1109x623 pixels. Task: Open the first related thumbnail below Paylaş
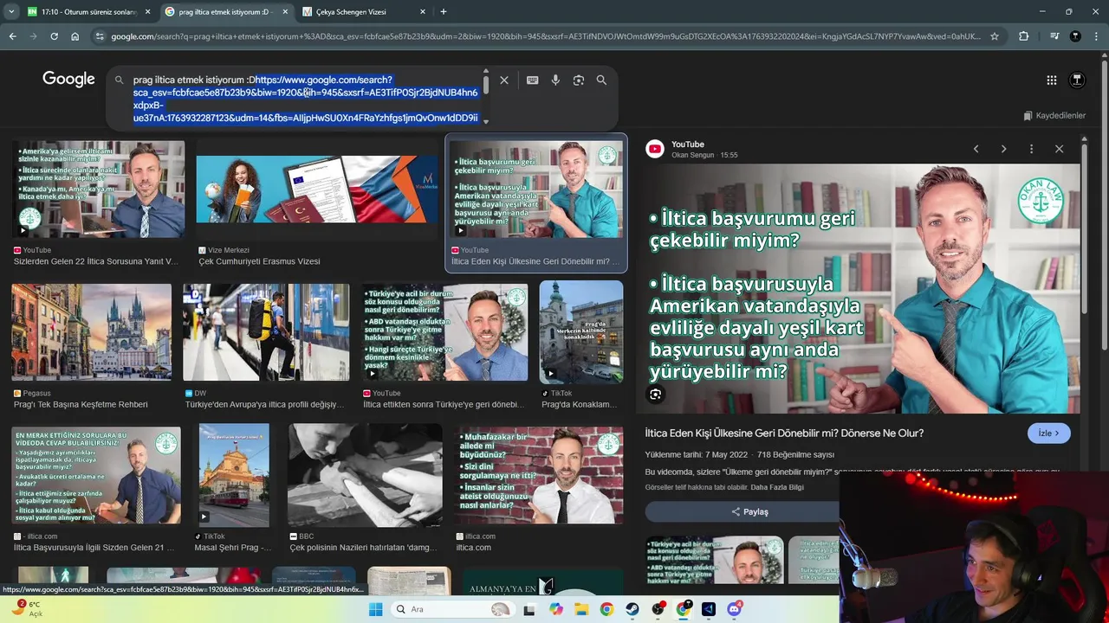click(x=715, y=560)
